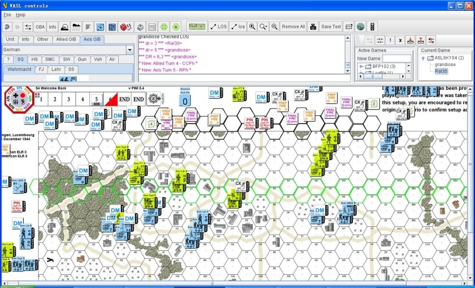This screenshot has height=288, width=475.
Task: Click the window layout toolbar icon
Action: (349, 27)
